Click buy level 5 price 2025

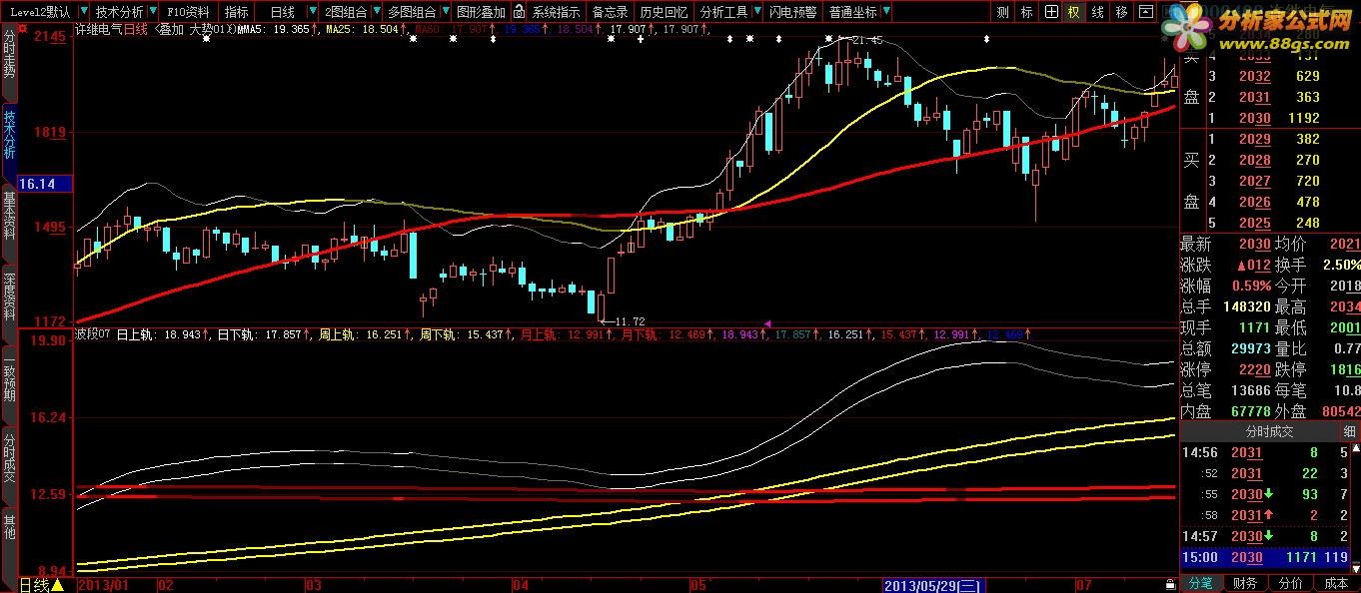tap(1255, 224)
